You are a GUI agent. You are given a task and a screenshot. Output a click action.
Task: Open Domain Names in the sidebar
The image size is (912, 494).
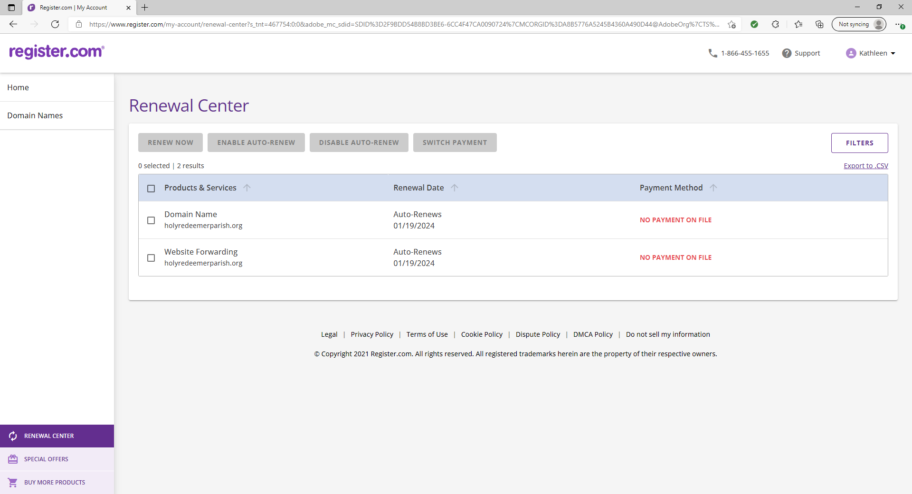point(35,115)
